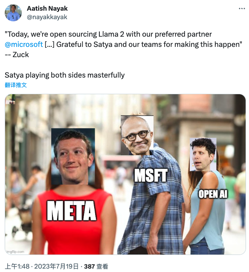Viewport: 249px width, 272px height.
Task: Click the 'Satya playing both sides masterfully' text
Action: [x=64, y=75]
